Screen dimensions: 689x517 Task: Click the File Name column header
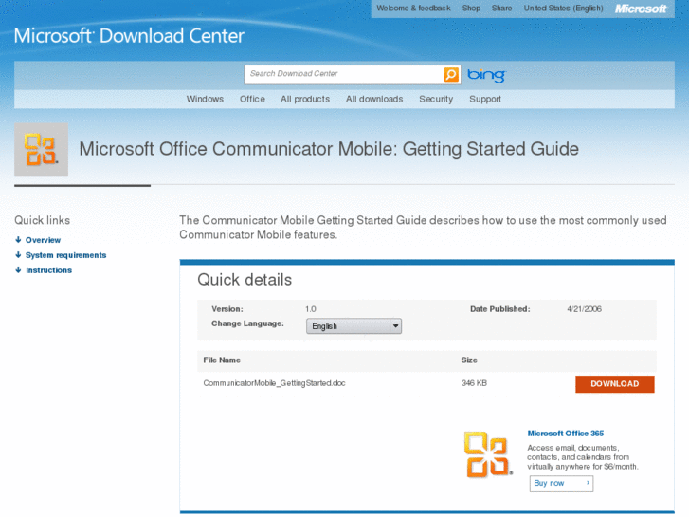[222, 360]
